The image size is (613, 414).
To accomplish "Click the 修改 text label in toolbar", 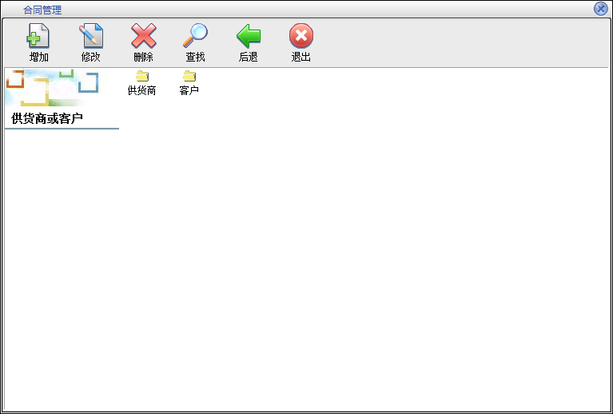I will pos(91,58).
